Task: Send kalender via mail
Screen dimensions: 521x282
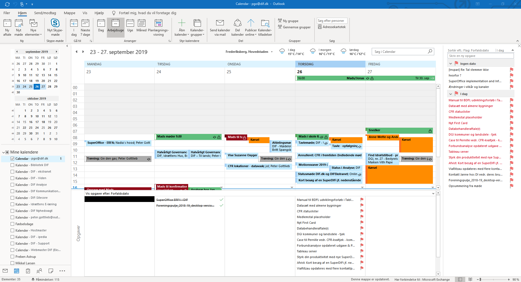Action: coord(220,27)
